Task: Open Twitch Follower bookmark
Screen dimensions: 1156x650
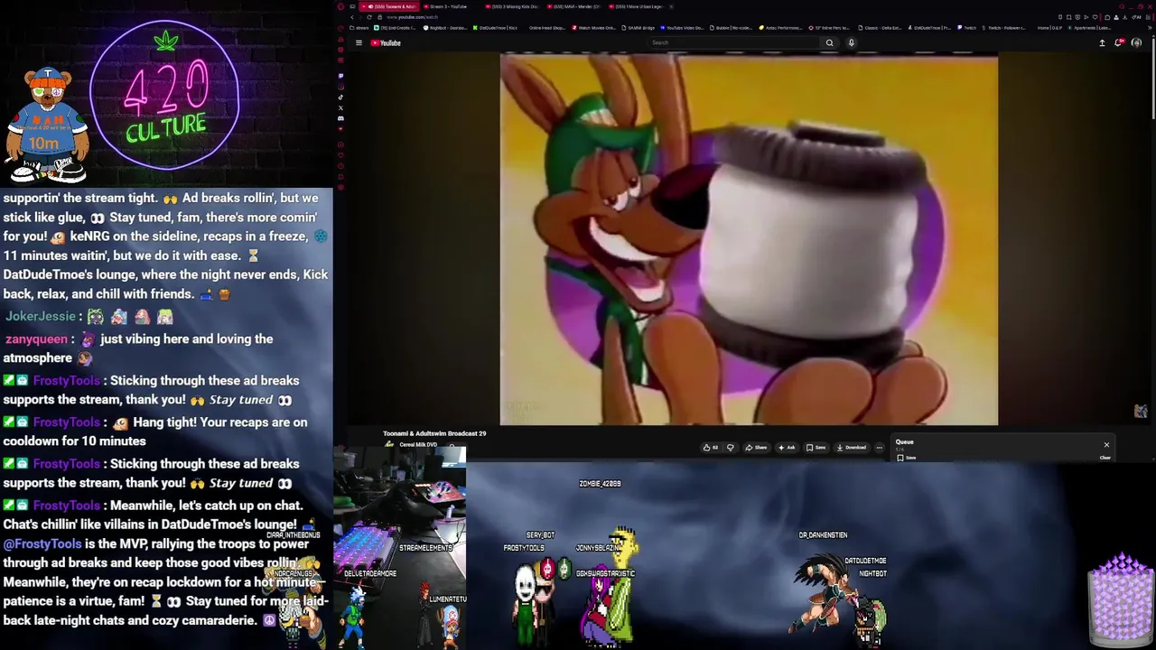Action: 1005,28
